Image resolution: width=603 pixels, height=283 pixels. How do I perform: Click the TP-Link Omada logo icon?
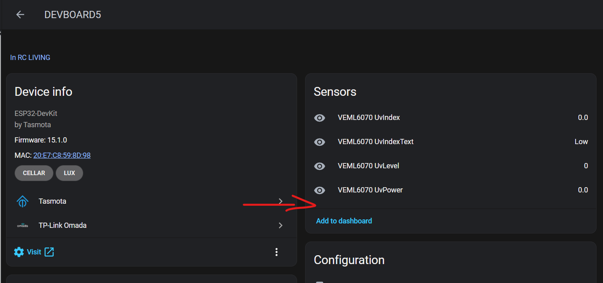tap(23, 225)
